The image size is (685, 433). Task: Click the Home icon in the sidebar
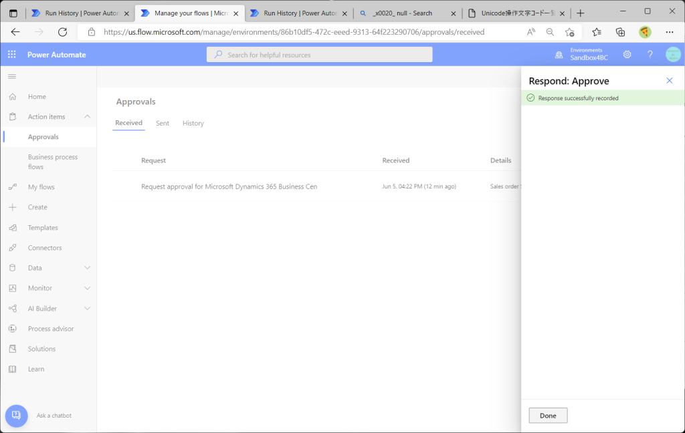13,96
